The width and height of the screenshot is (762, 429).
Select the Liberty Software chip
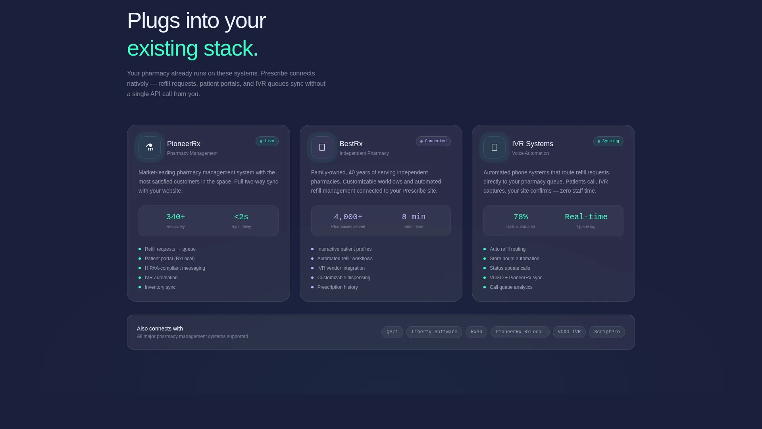tap(434, 332)
